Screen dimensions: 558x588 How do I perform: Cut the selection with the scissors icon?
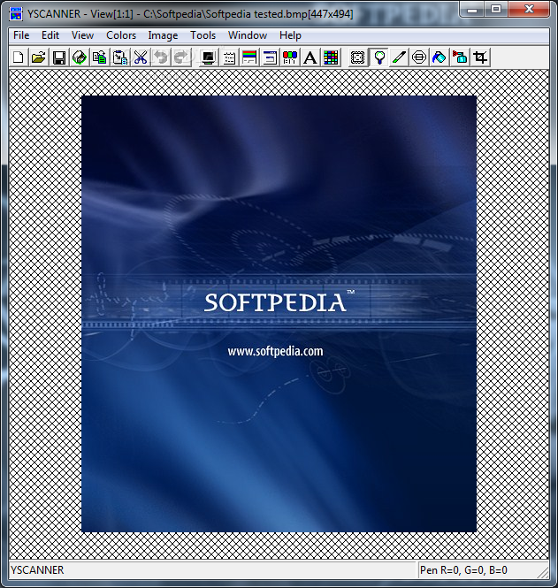point(141,57)
